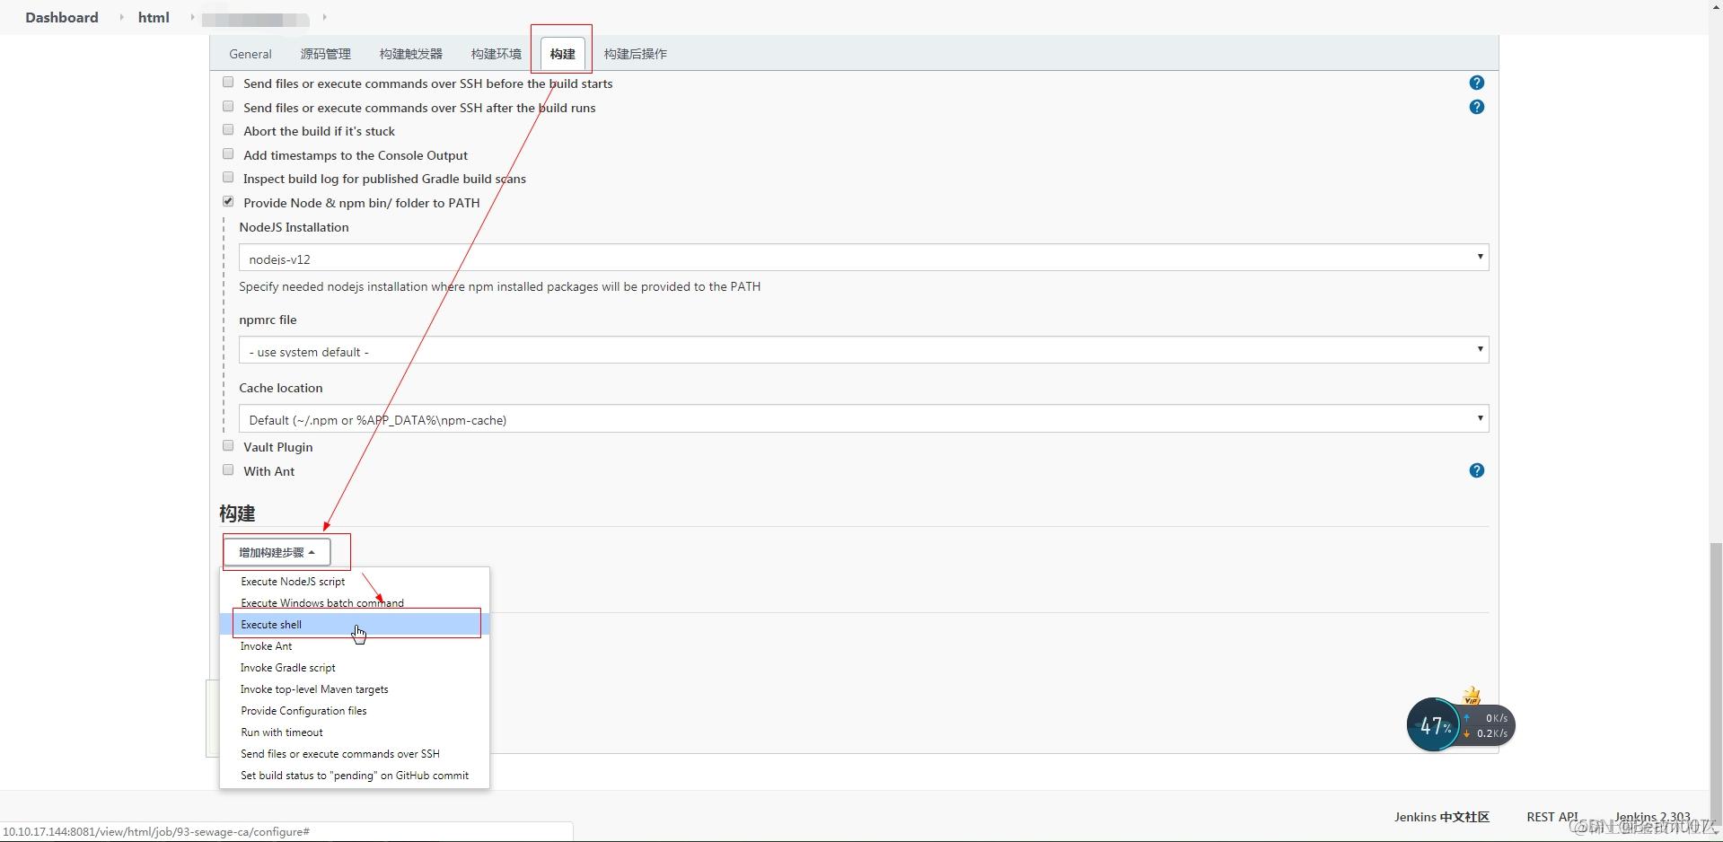The image size is (1723, 842).
Task: Check Abort the build if it's stuck
Action: pyautogui.click(x=228, y=130)
